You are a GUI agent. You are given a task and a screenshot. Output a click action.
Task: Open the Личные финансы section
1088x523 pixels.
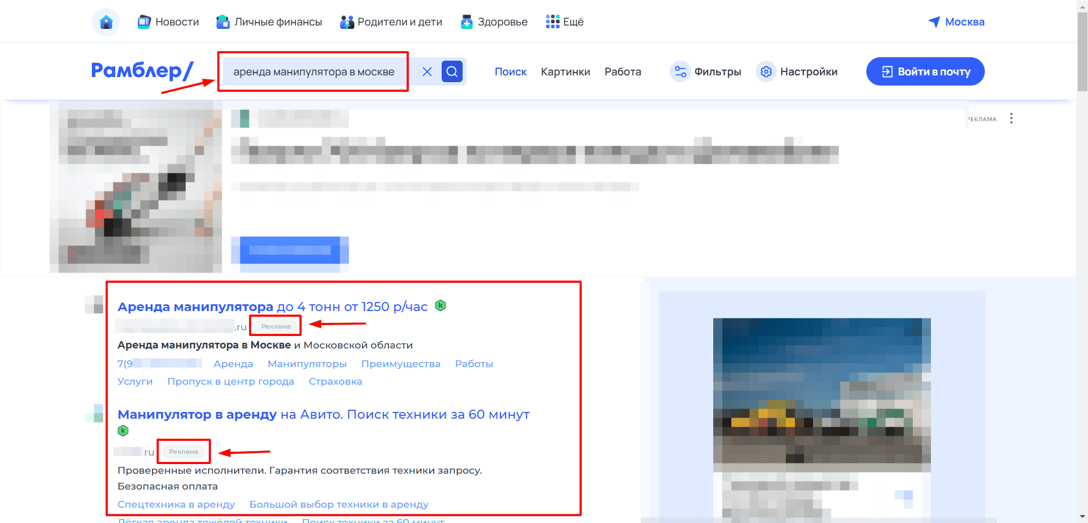[x=269, y=22]
